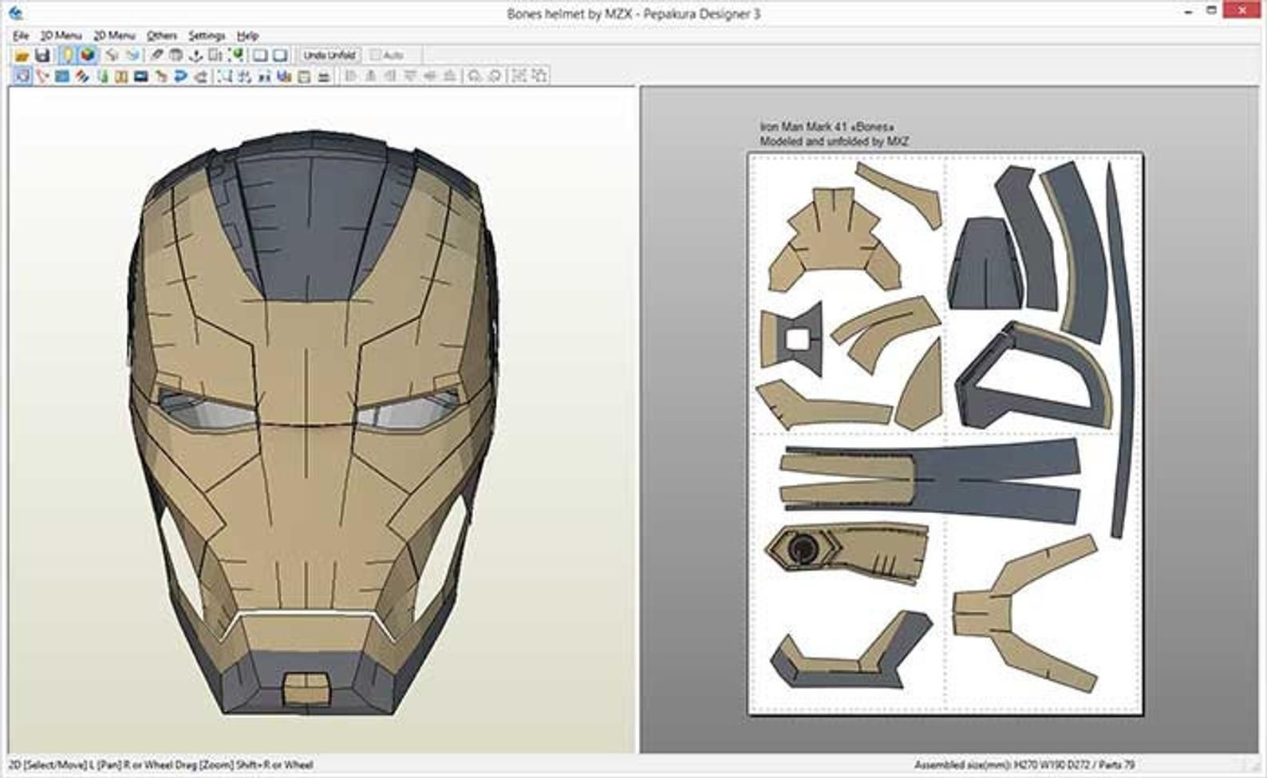Click the second rectangle window layout icon
The width and height of the screenshot is (1267, 778).
280,55
